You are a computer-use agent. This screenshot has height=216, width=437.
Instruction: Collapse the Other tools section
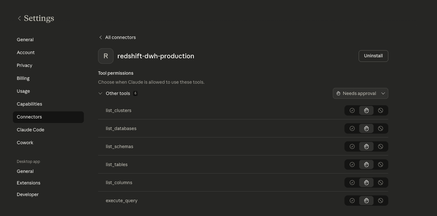pos(100,93)
